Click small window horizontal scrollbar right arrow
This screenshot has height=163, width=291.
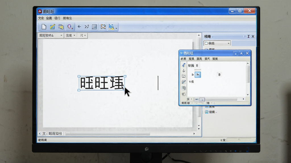(243, 99)
